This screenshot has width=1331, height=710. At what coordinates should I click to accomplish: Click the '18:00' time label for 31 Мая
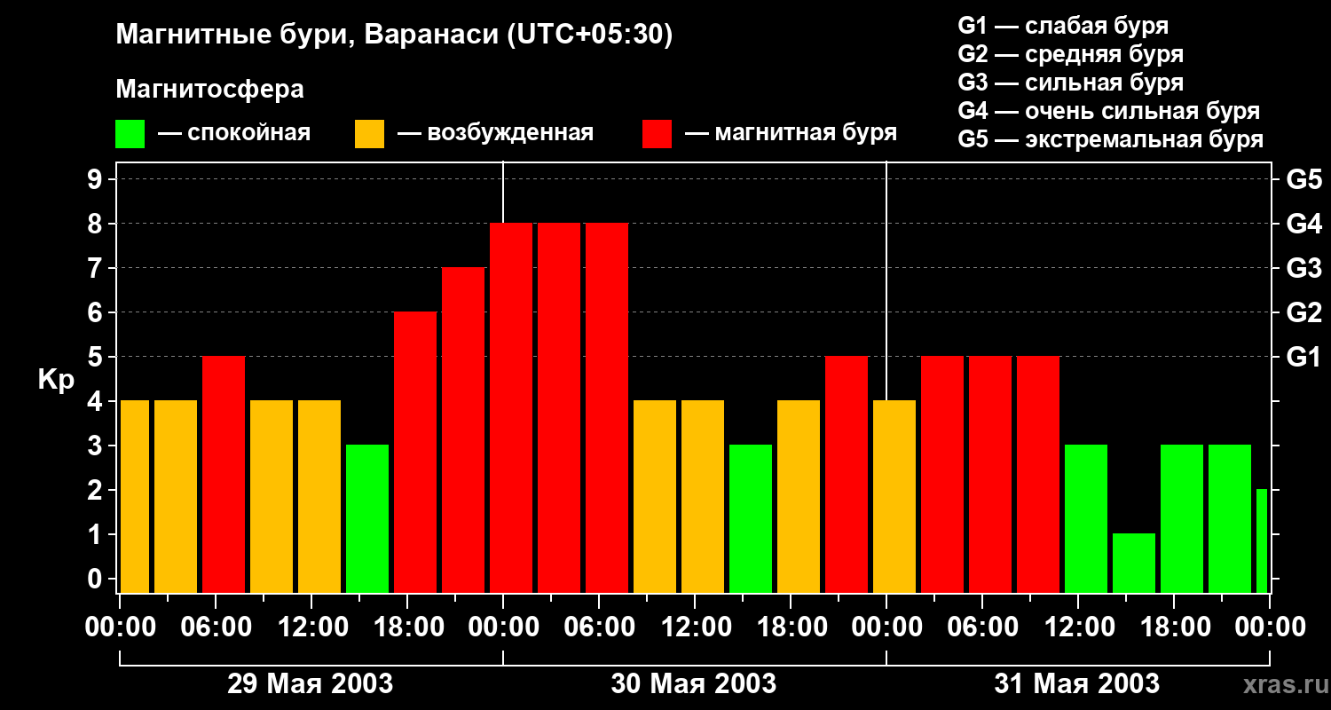pos(1174,627)
